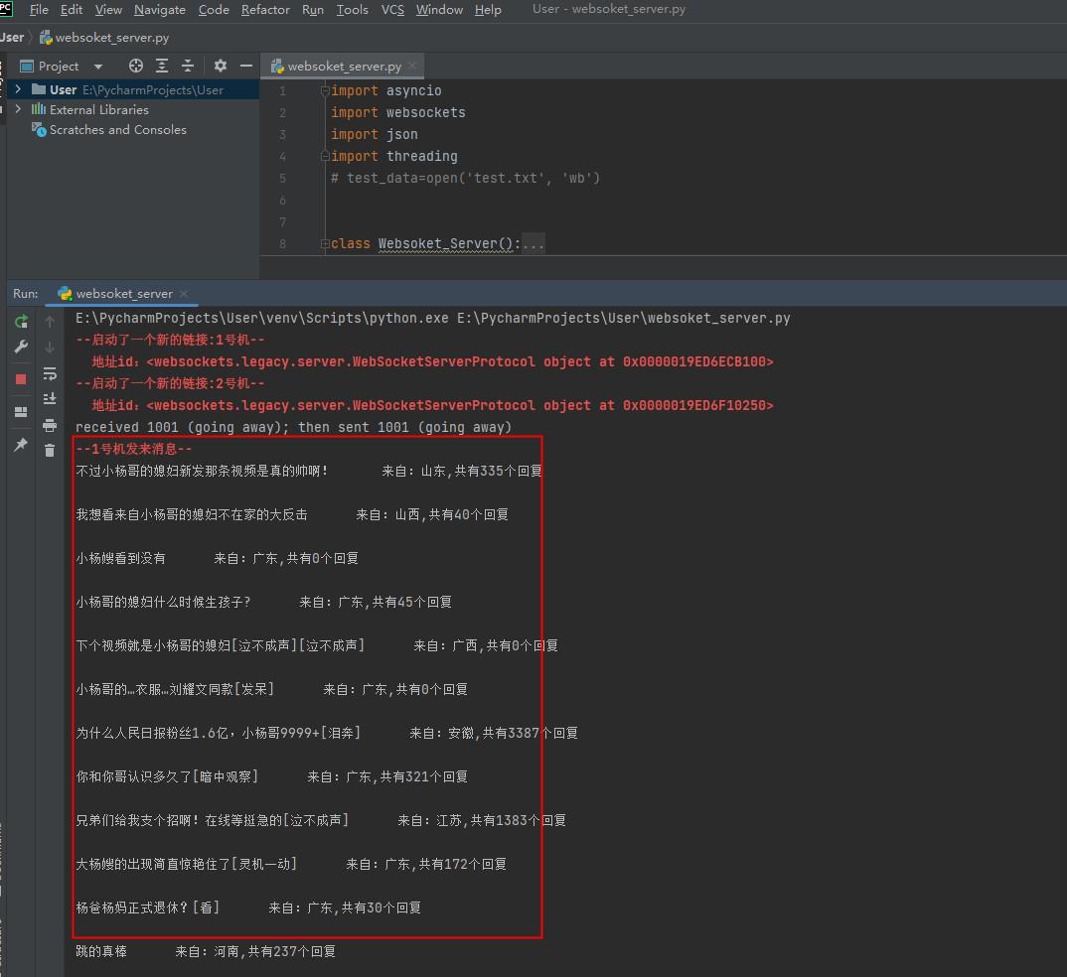1067x977 pixels.
Task: Click the locate file target icon in the Project panel
Action: tap(136, 66)
